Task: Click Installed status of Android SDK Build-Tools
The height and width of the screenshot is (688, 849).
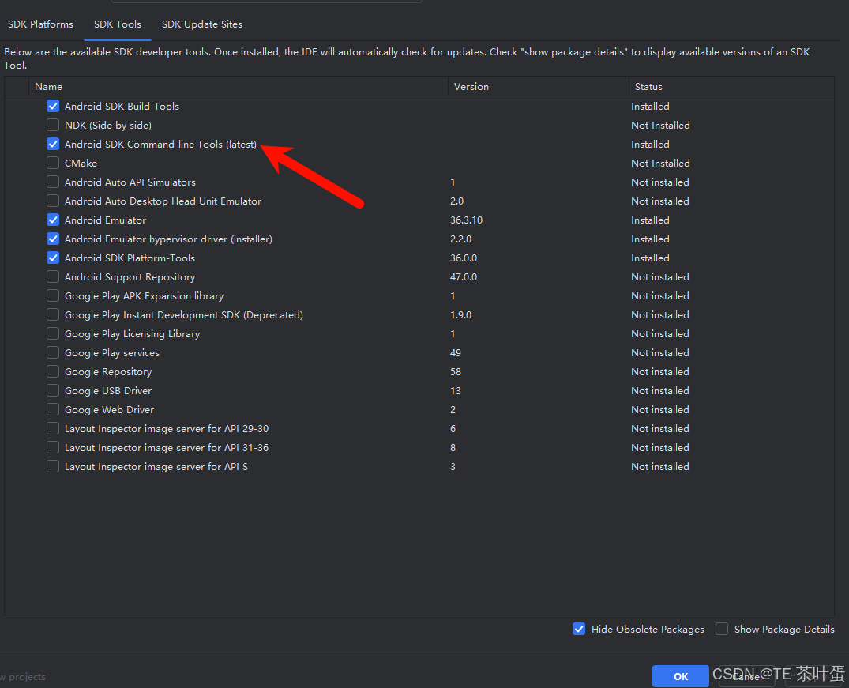Action: [x=650, y=106]
